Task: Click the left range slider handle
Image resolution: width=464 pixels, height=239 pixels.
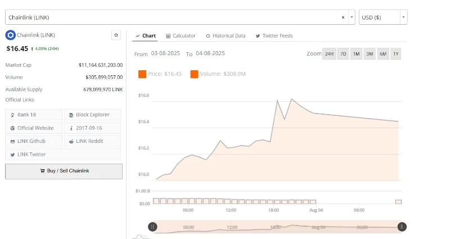Action: (152, 227)
